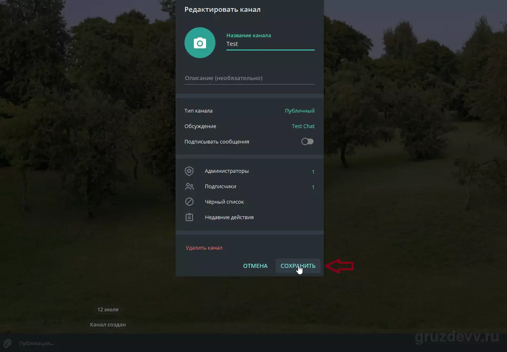Click the ОТМЕНА button
Viewport: 507px width, 352px height.
point(255,266)
